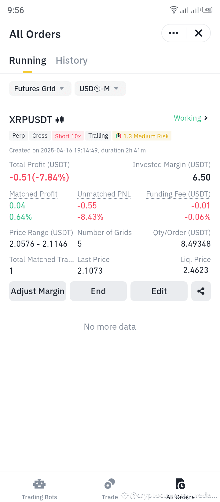Open the three-dots more options menu
The width and height of the screenshot is (220, 502).
(x=174, y=33)
